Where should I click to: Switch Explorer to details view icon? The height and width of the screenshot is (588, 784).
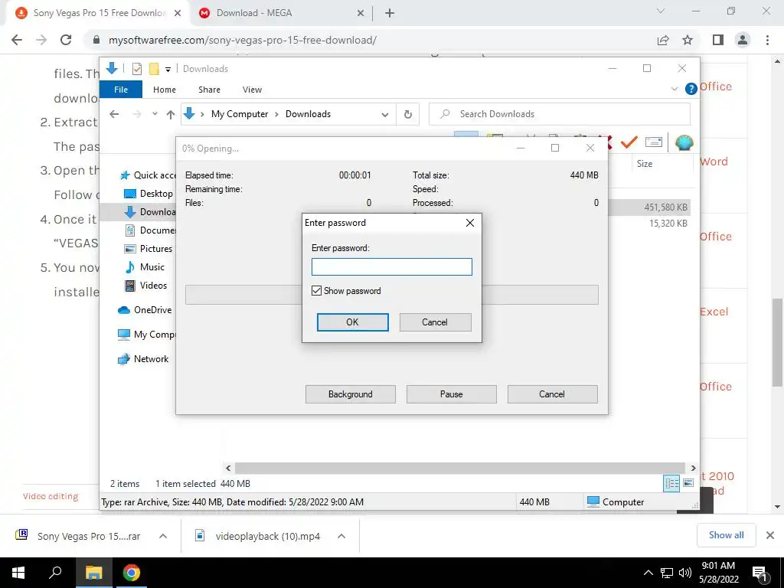coord(671,484)
